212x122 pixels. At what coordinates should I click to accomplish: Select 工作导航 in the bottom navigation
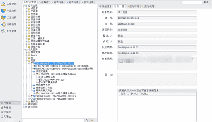tap(11, 103)
